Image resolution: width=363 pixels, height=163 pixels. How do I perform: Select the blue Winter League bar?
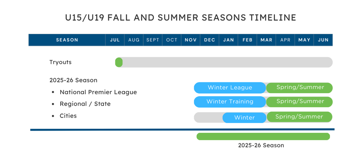pyautogui.click(x=230, y=88)
